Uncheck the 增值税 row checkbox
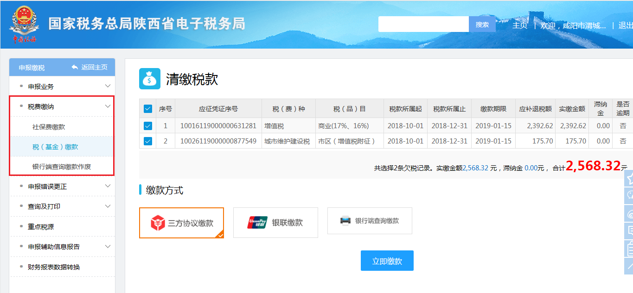This screenshot has width=633, height=293. coord(147,125)
